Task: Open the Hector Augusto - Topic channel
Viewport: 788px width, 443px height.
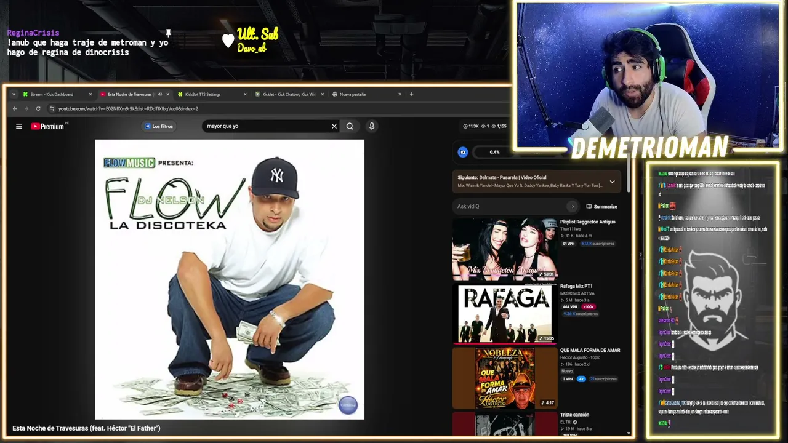Action: click(x=580, y=357)
